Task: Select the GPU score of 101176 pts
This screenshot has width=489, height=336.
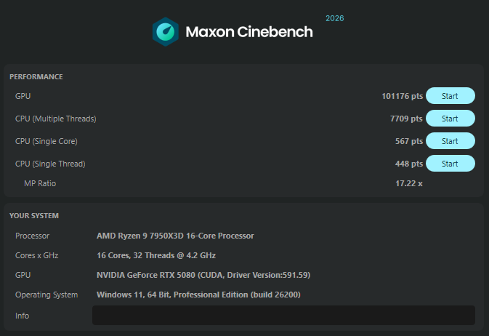Action: tap(402, 96)
